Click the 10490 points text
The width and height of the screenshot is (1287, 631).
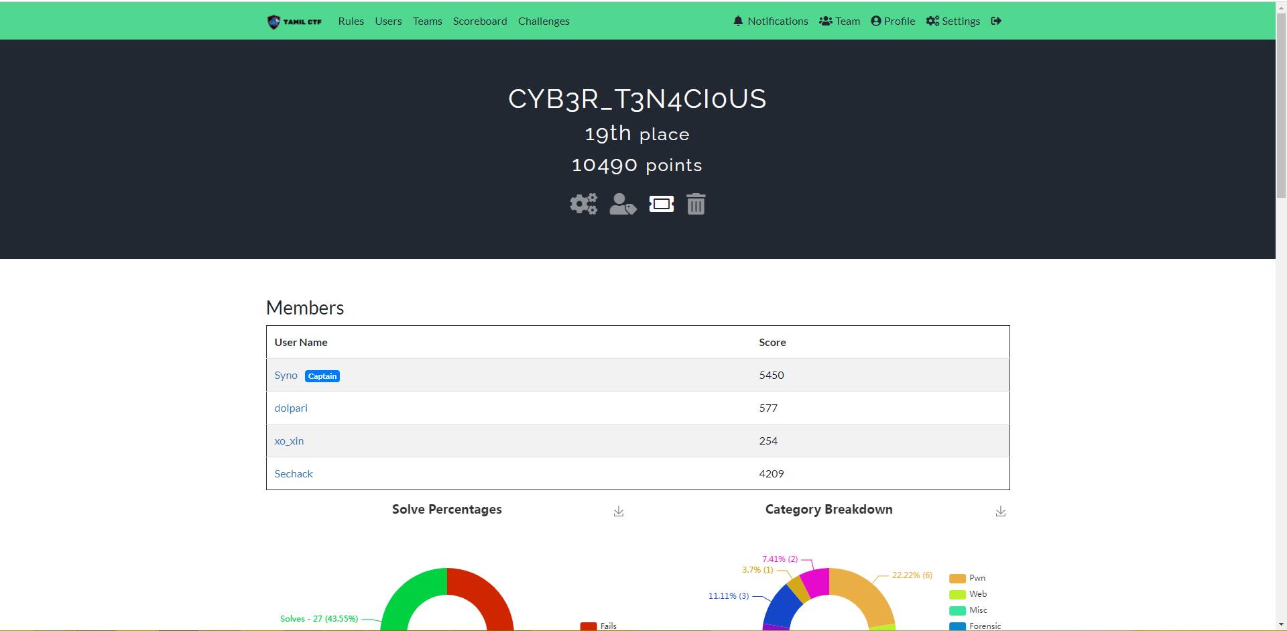637,165
